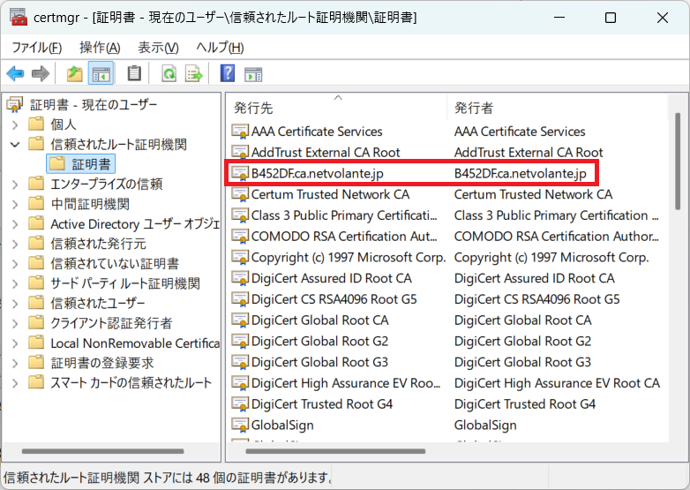Viewport: 690px width, 490px height.
Task: Click the Copy clipboard toolbar icon
Action: pyautogui.click(x=134, y=73)
